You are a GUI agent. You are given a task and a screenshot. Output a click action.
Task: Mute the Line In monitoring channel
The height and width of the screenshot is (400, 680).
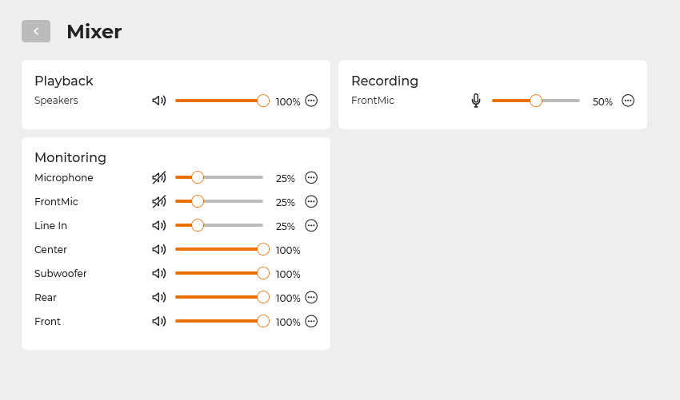pyautogui.click(x=159, y=226)
